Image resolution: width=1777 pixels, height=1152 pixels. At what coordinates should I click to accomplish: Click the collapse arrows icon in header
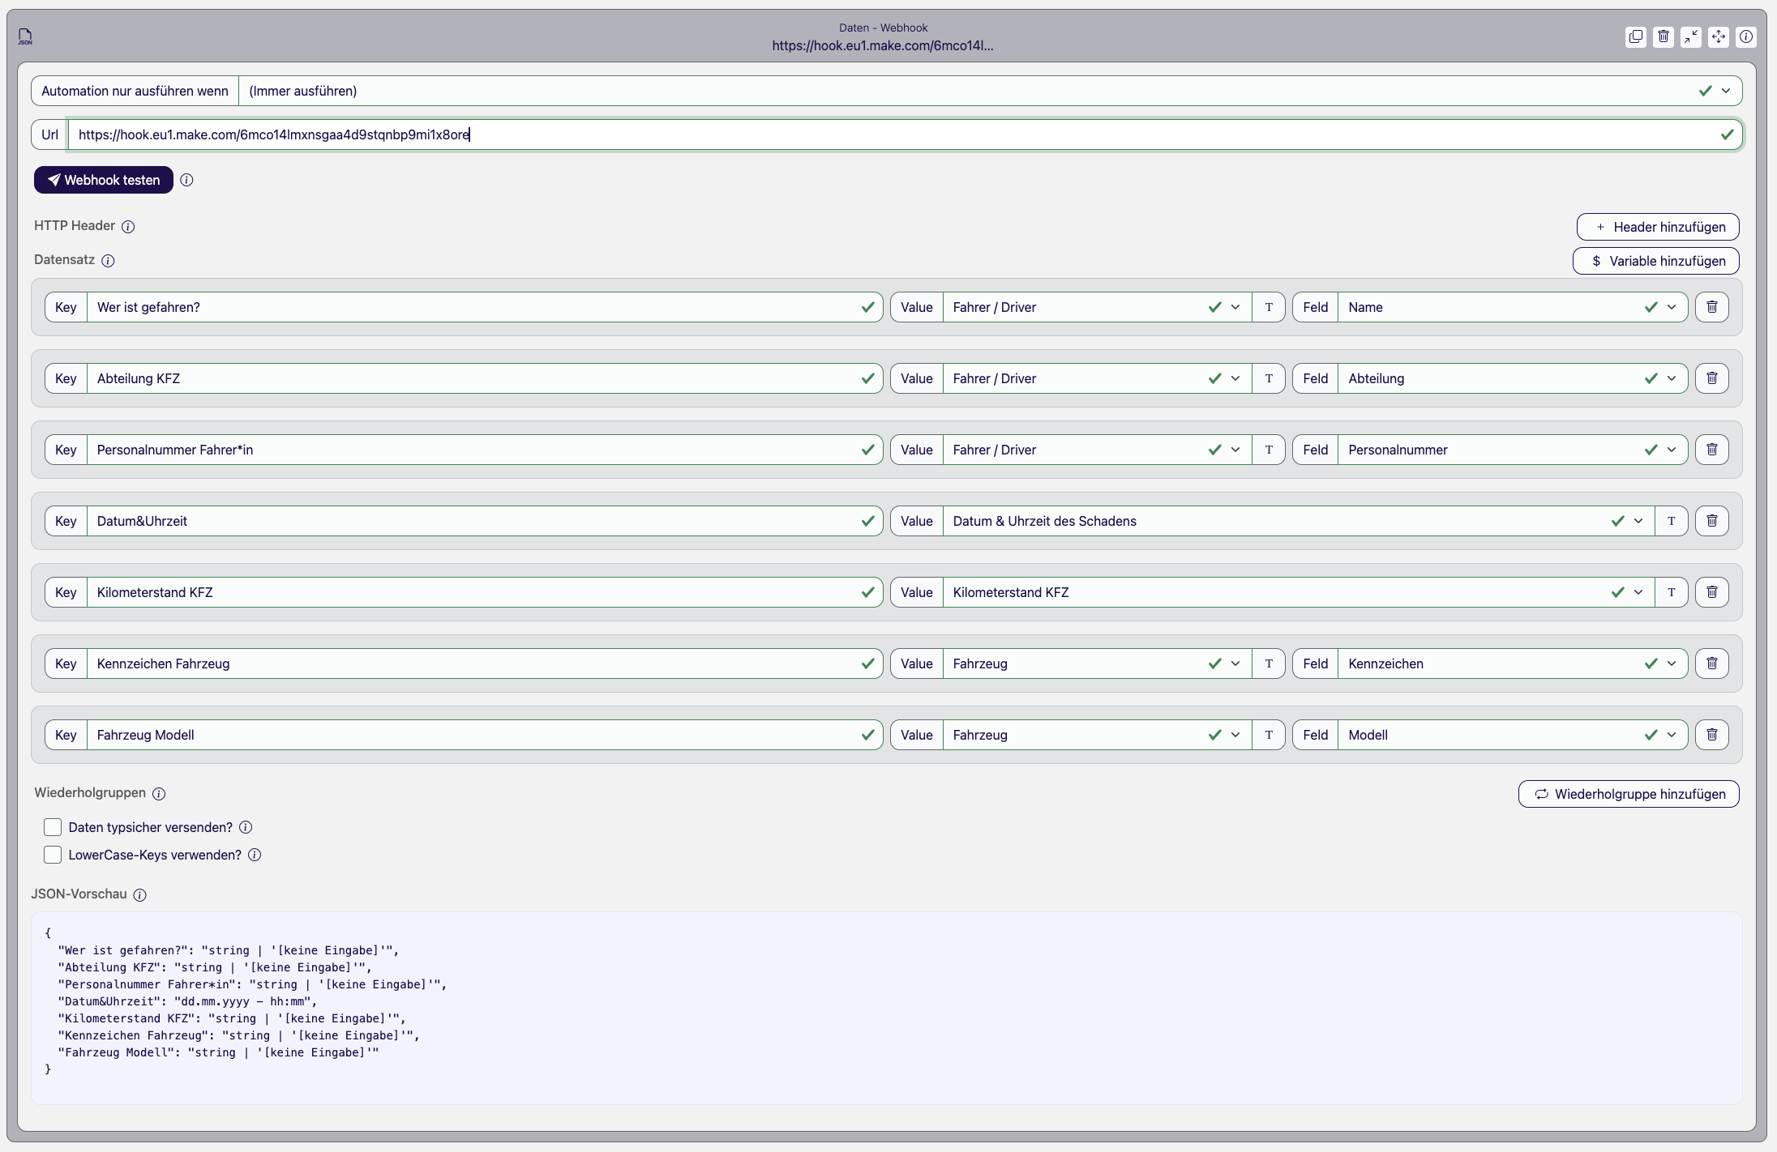point(1691,36)
